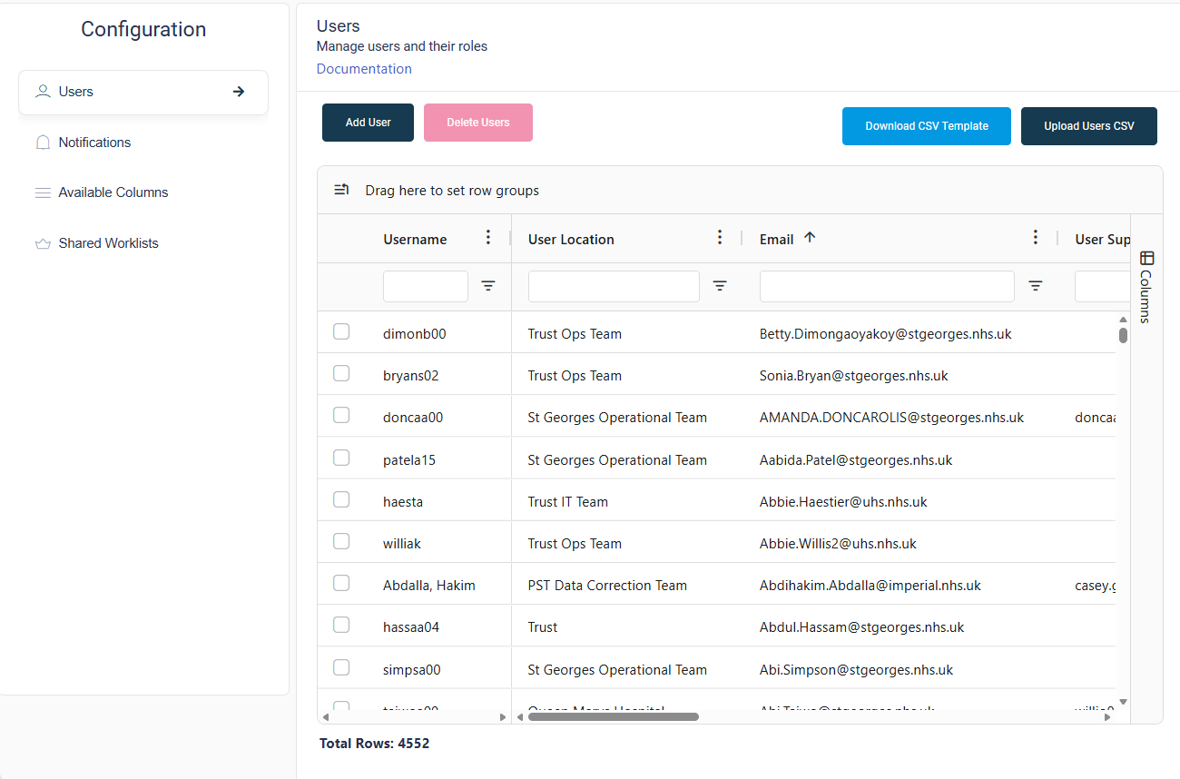Click the bell icon beside Notifications

[43, 143]
